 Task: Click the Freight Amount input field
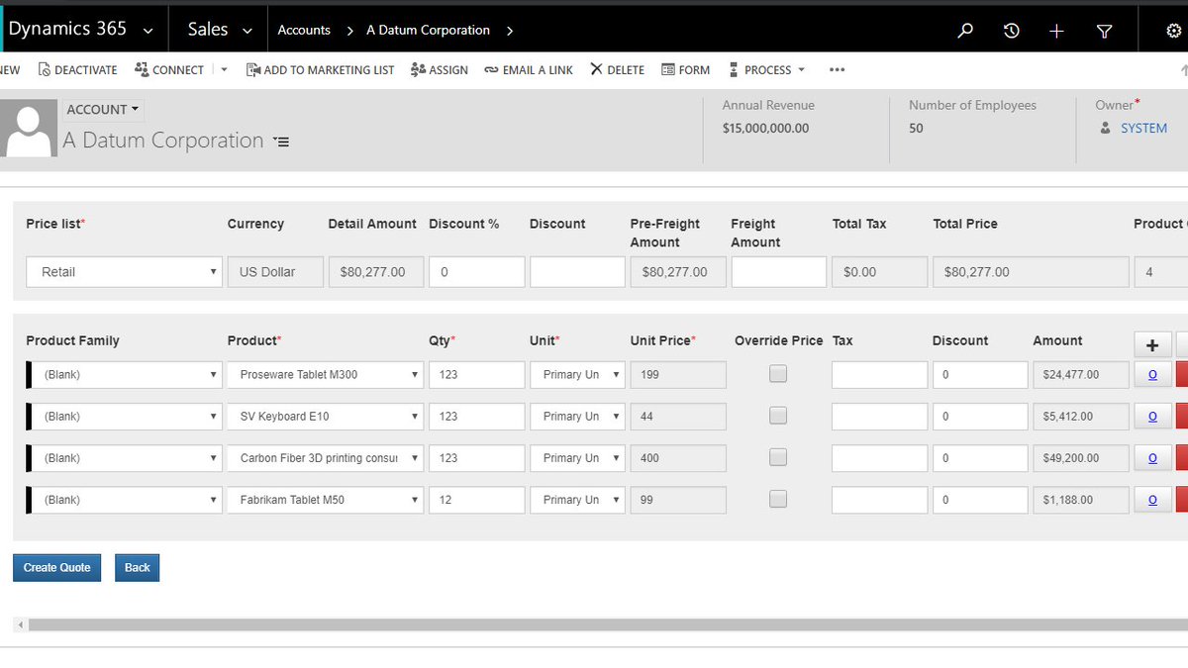(x=779, y=272)
